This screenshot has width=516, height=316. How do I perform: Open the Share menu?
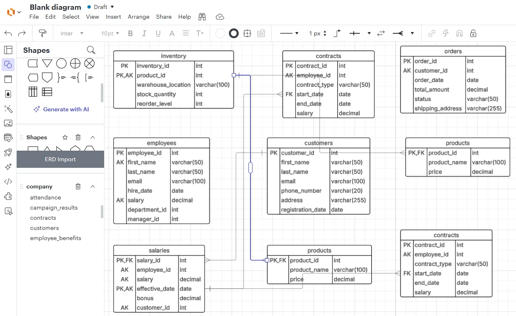(x=164, y=17)
